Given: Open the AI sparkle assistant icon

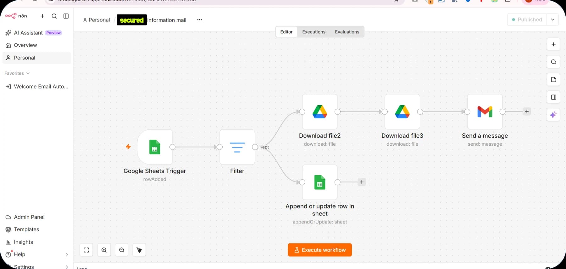Looking at the screenshot, I should click(553, 115).
